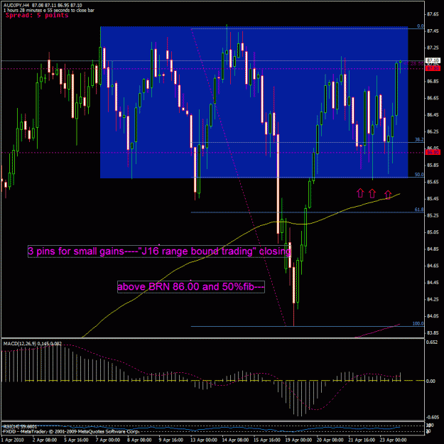
Task: Click the Fibonacci 38.2 level label
Action: click(x=419, y=140)
